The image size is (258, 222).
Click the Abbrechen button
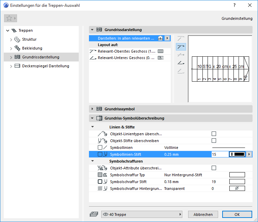tap(203, 214)
